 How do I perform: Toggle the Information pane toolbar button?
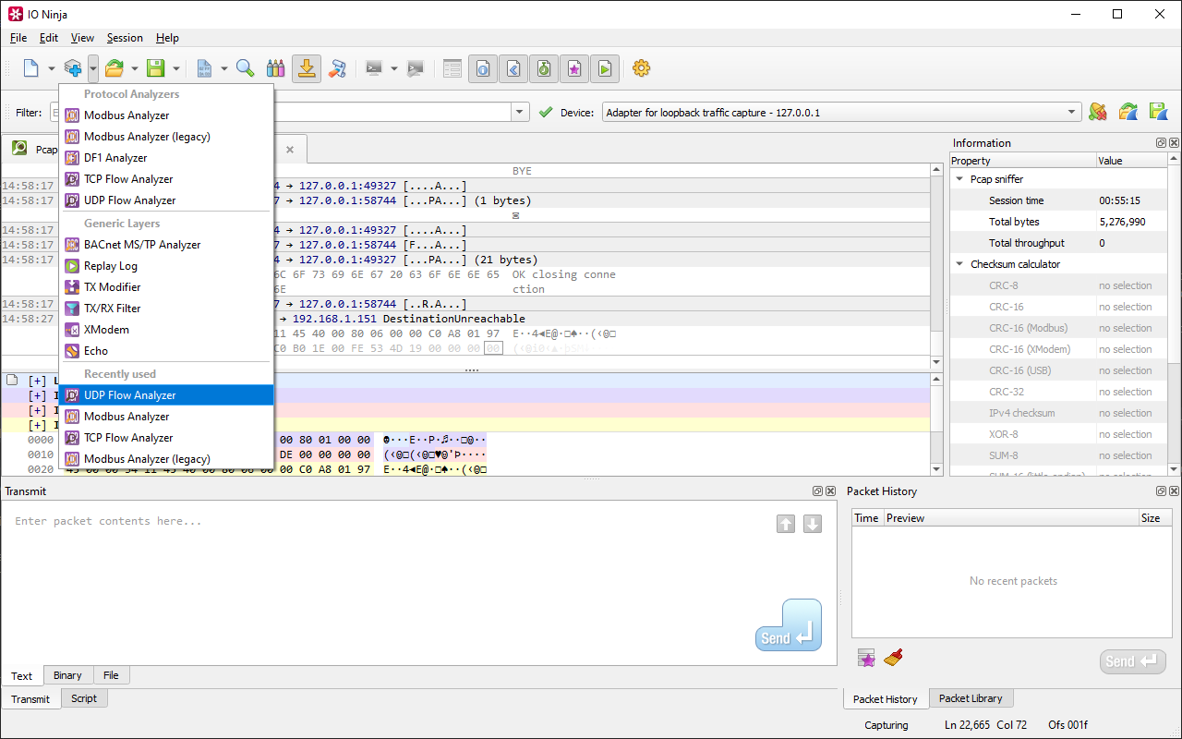tap(483, 68)
